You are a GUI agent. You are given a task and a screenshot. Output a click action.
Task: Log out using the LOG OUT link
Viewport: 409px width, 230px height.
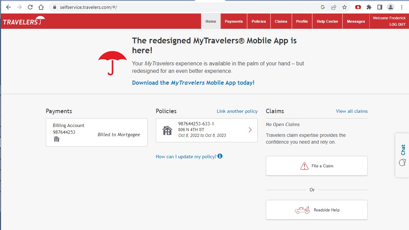point(397,24)
